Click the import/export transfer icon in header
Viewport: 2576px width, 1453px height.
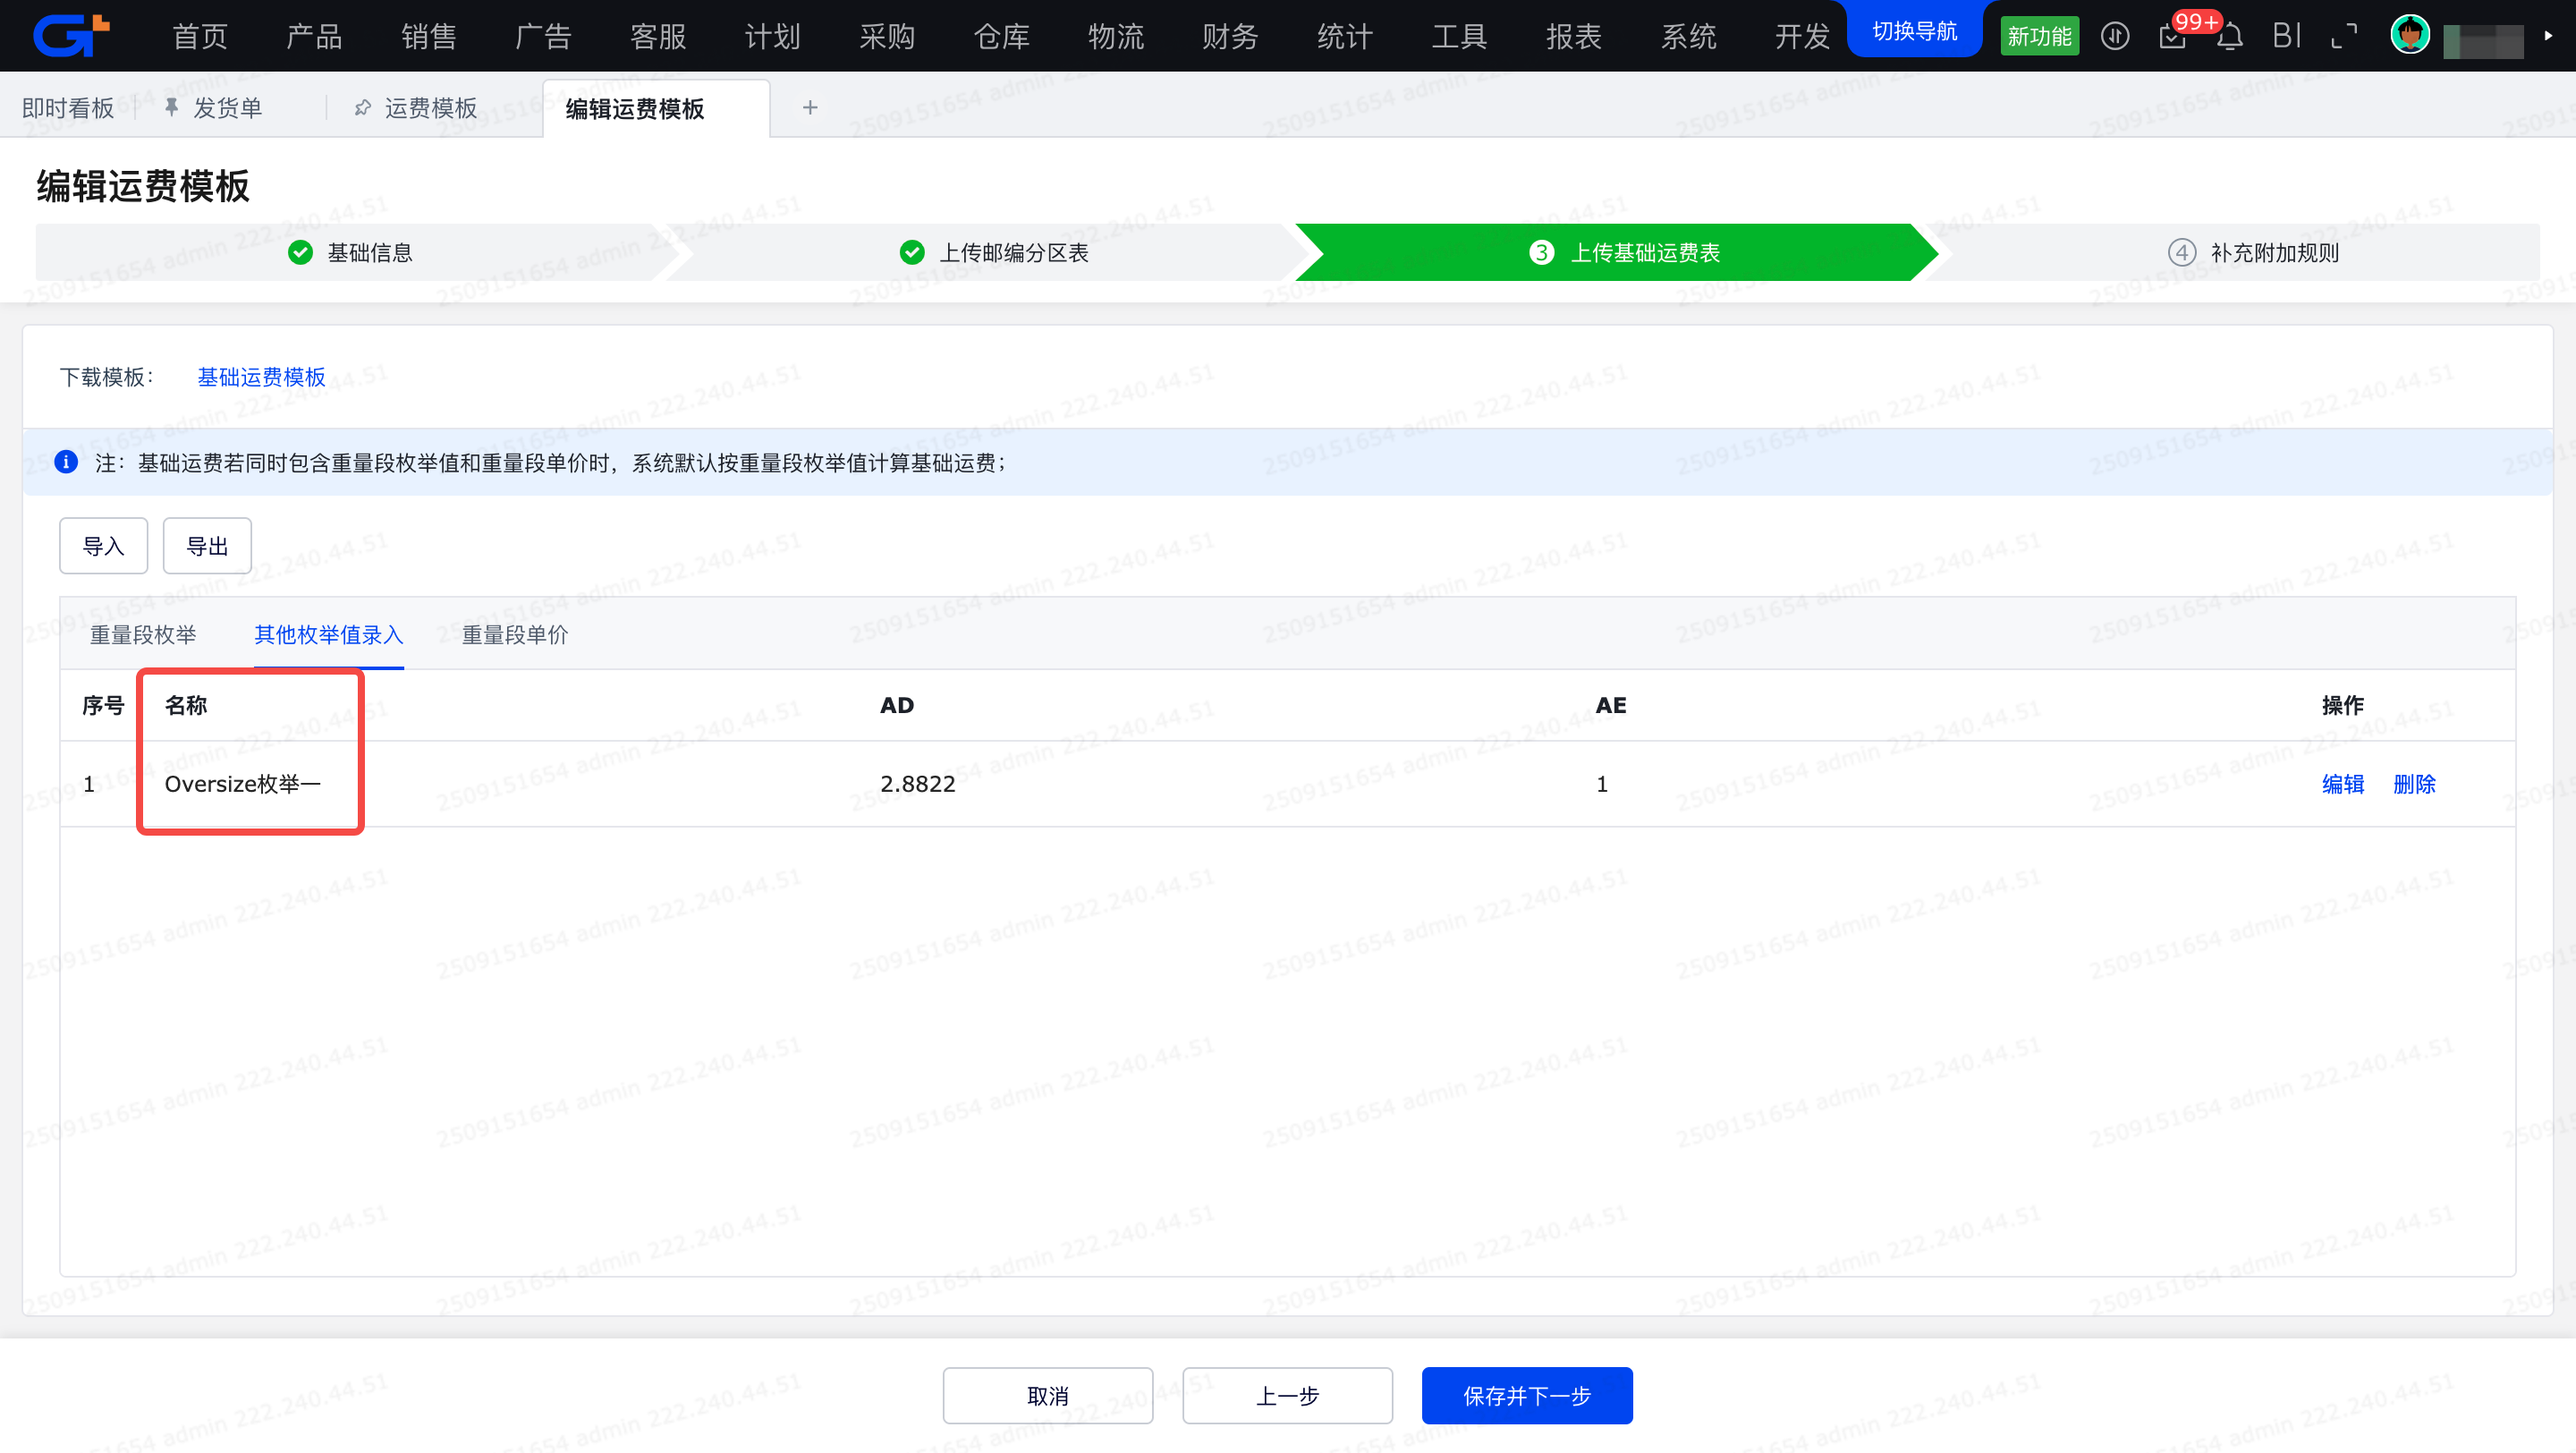(2114, 37)
